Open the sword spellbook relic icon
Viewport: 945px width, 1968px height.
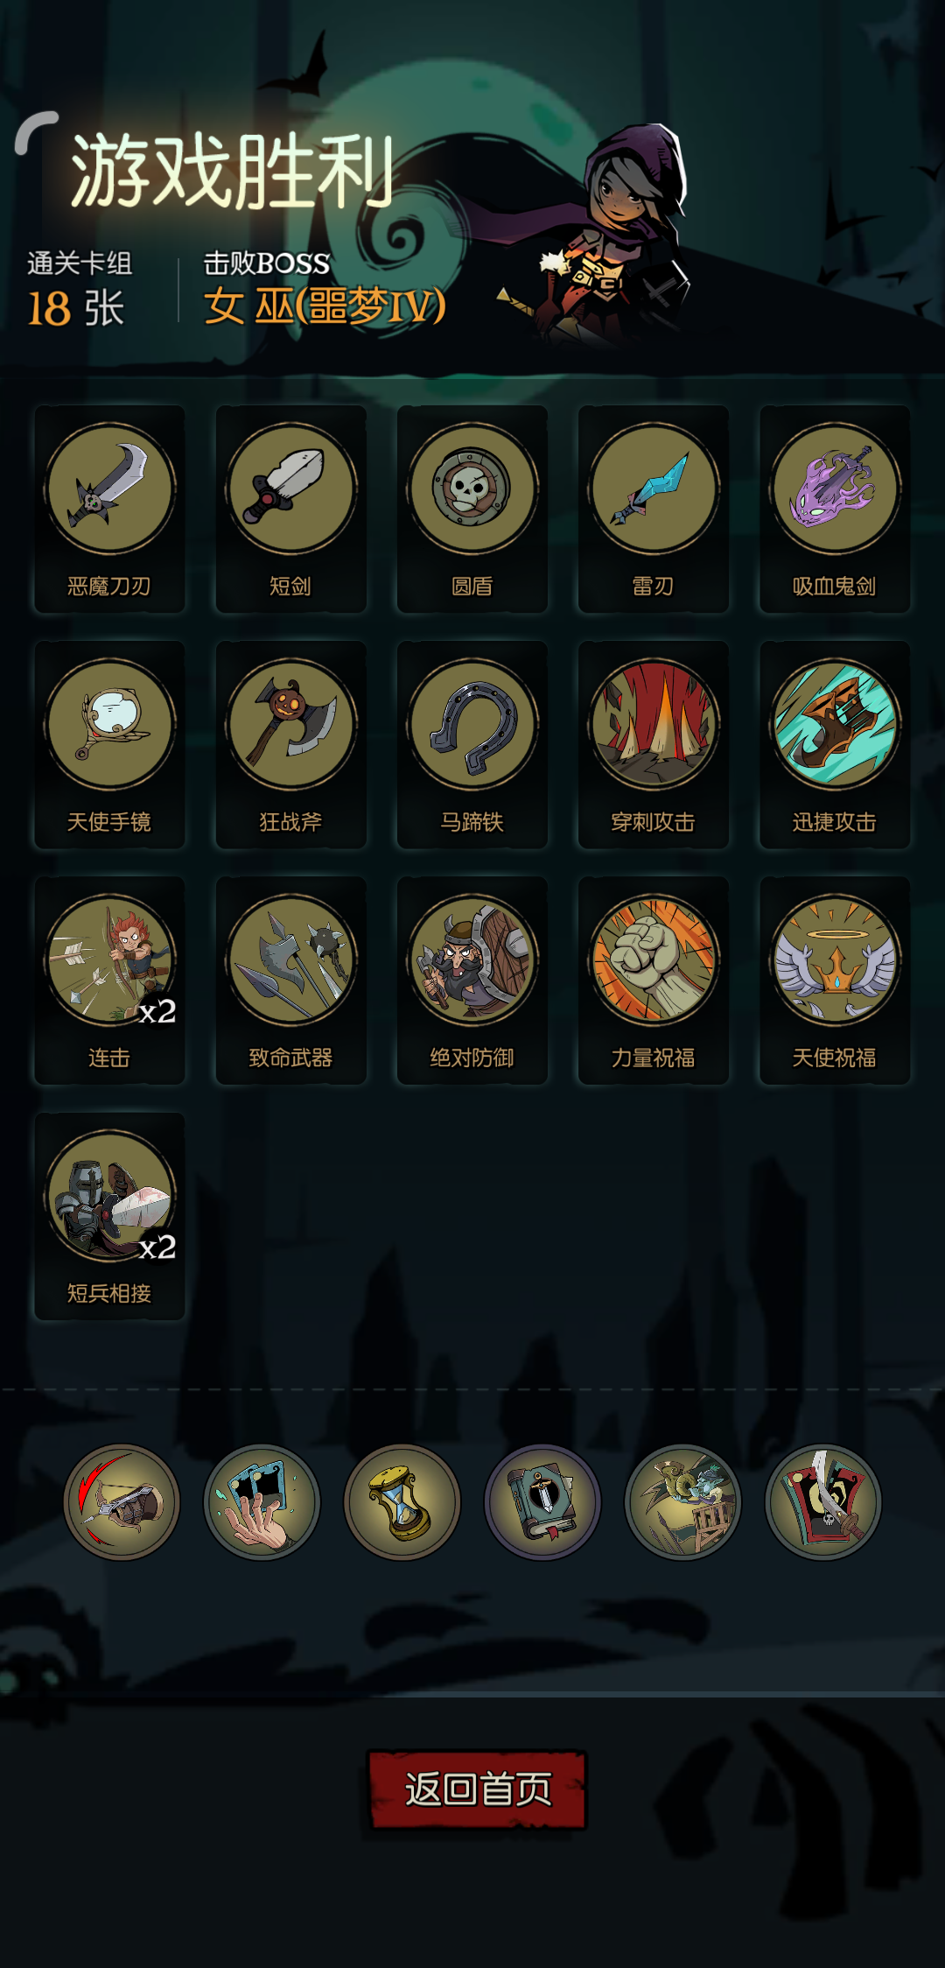(x=542, y=1502)
